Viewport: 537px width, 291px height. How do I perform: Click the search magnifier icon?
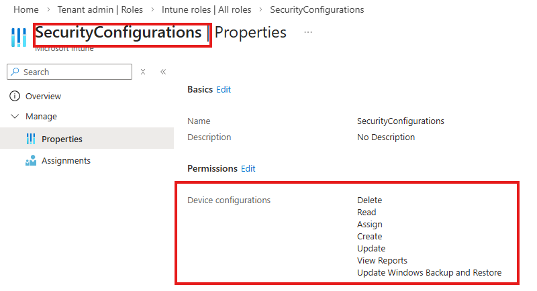tap(15, 72)
